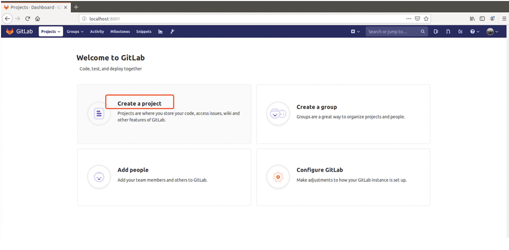
Task: Click the Configure GitLab card
Action: click(343, 177)
